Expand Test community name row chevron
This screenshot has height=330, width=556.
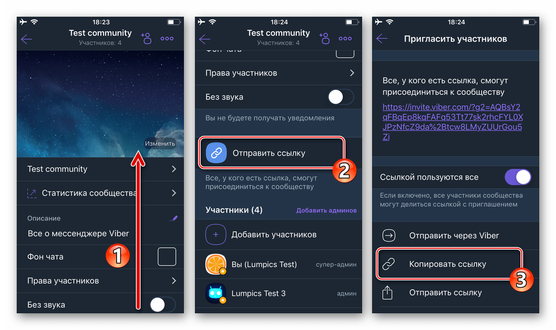(173, 169)
